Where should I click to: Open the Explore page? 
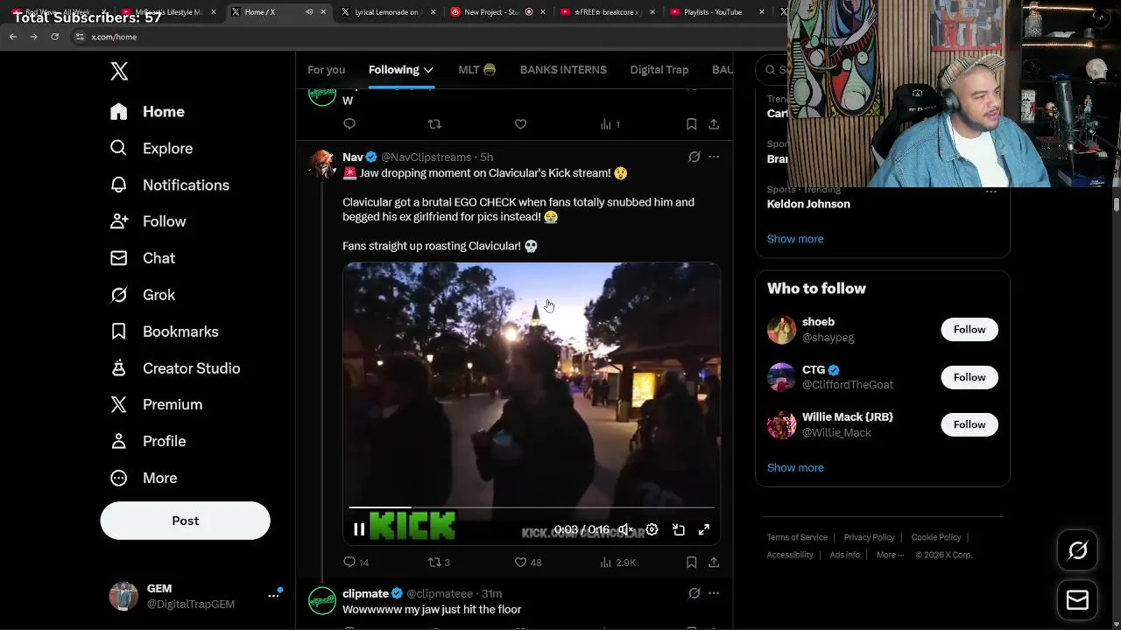(x=151, y=149)
